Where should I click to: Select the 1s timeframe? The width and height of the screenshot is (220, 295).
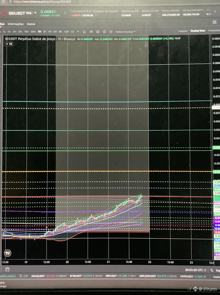pyautogui.click(x=4, y=32)
